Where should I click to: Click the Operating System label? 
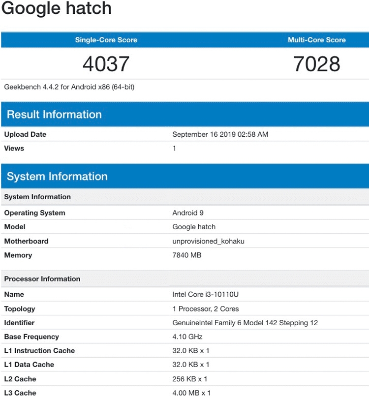tap(35, 213)
